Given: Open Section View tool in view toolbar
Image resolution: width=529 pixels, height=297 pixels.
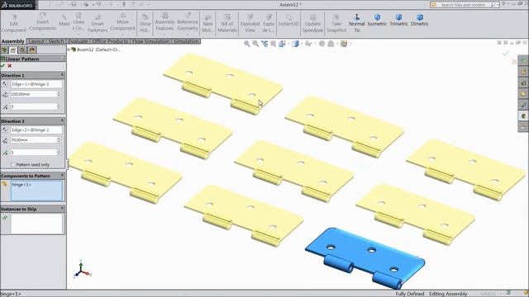Looking at the screenshot, I should (274, 44).
